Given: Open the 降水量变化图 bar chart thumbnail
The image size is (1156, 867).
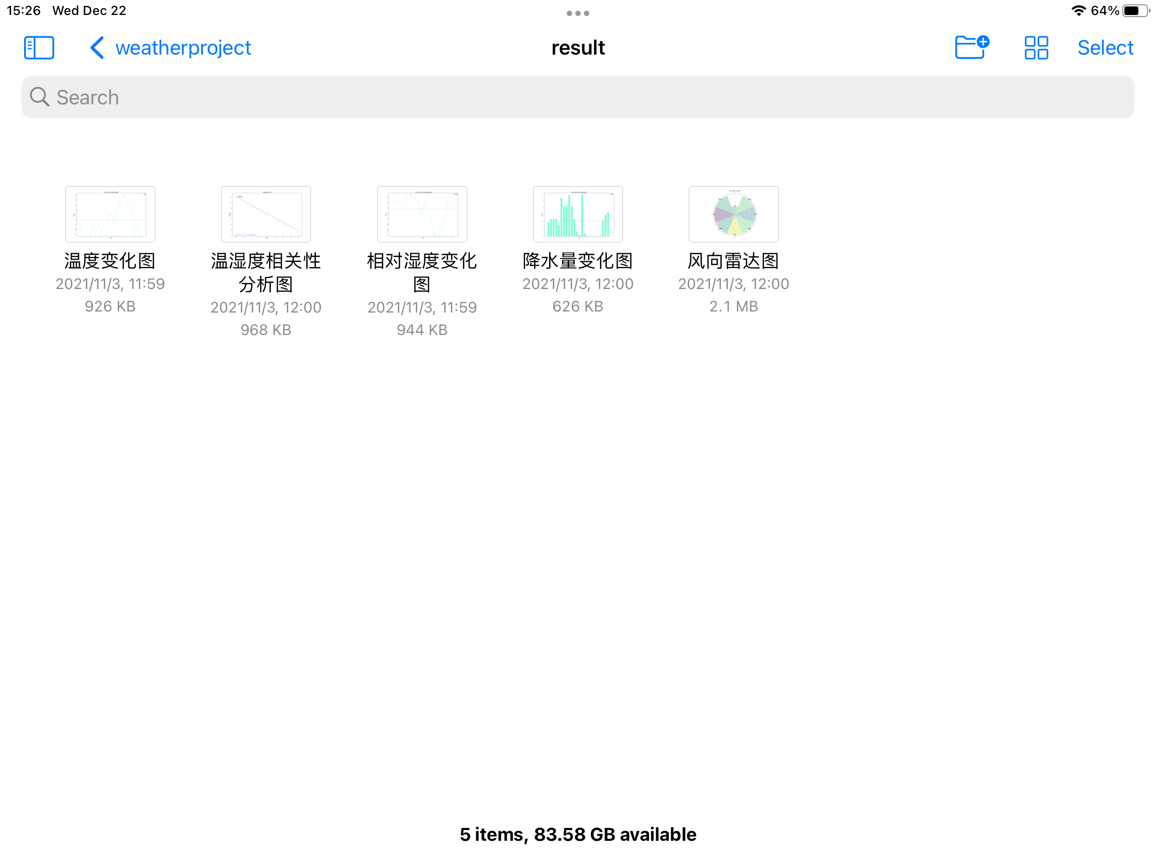Looking at the screenshot, I should (x=578, y=214).
